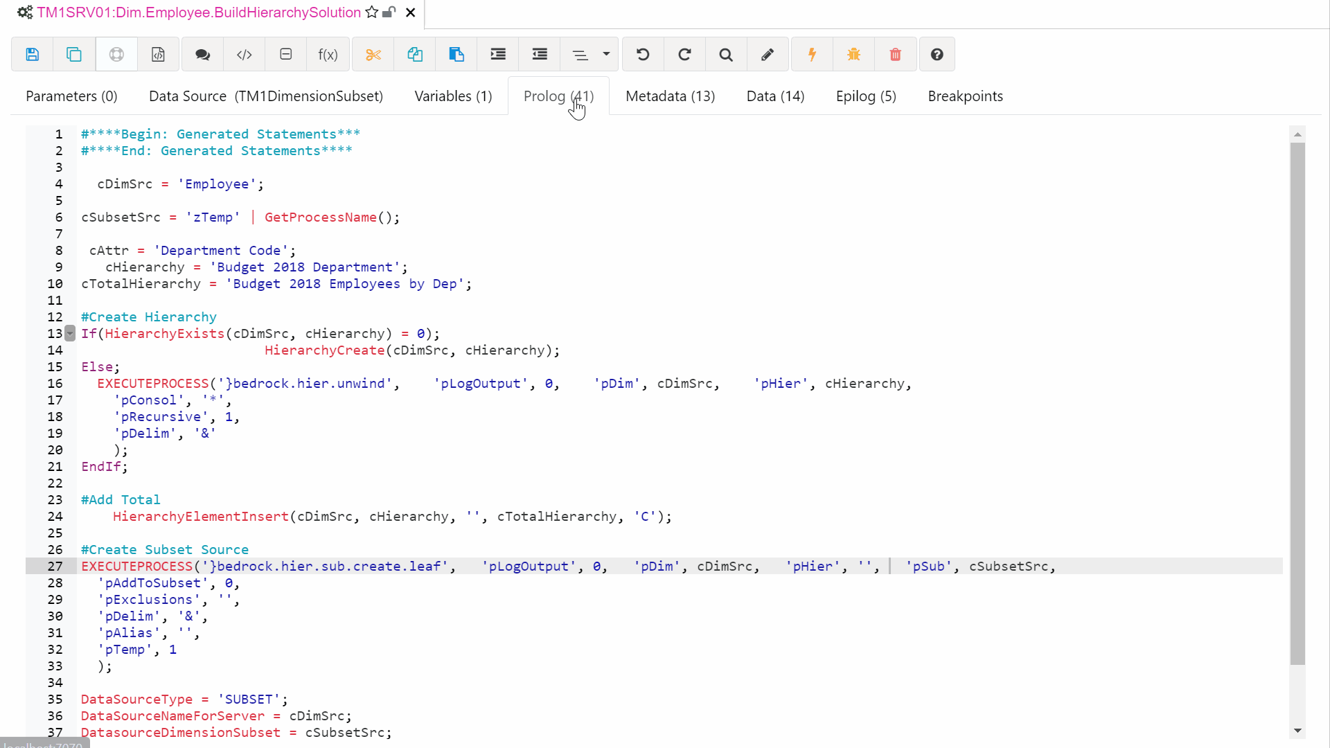1330x748 pixels.
Task: Click the redo button
Action: [684, 54]
